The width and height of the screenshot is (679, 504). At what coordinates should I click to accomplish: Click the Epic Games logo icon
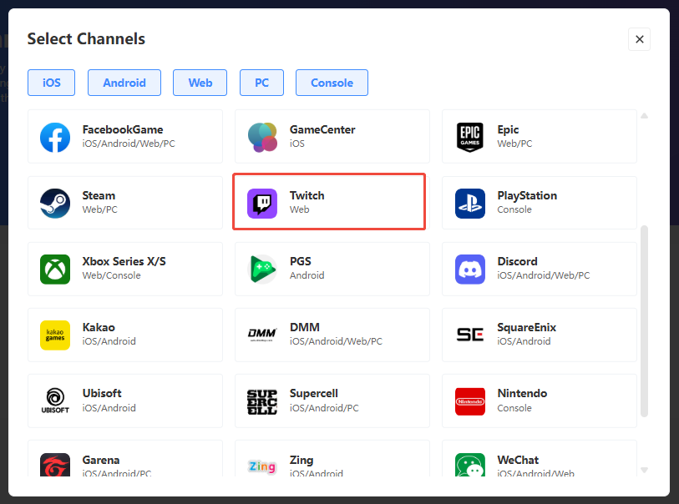point(470,138)
